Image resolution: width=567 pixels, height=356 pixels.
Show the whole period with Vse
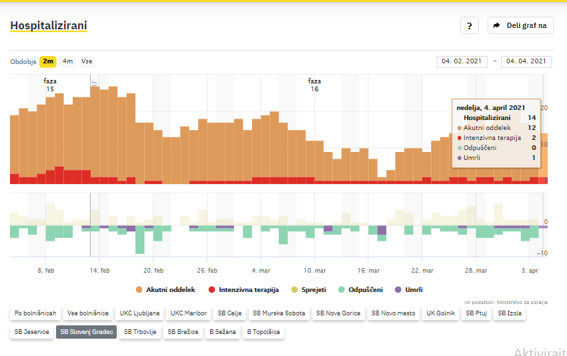(x=87, y=61)
